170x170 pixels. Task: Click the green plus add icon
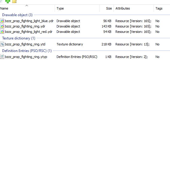pos(8,1)
